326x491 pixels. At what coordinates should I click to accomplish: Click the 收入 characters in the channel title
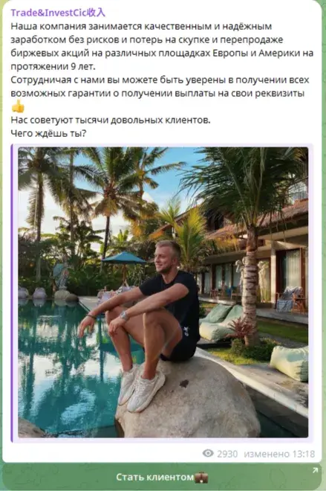click(x=97, y=13)
